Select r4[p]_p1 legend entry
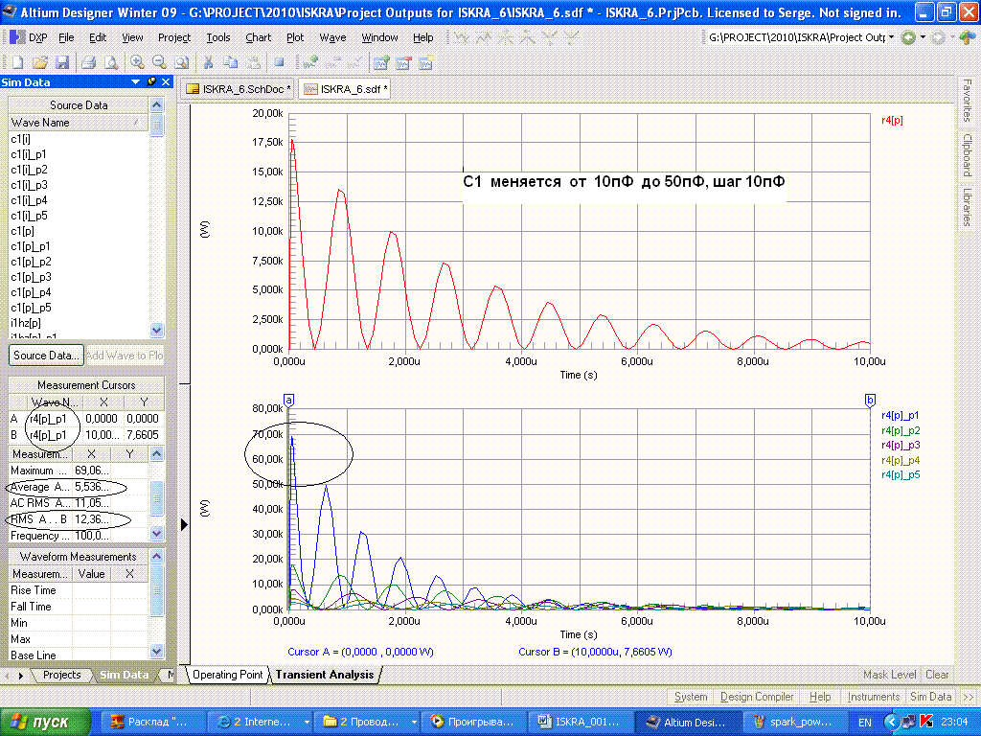 [900, 416]
